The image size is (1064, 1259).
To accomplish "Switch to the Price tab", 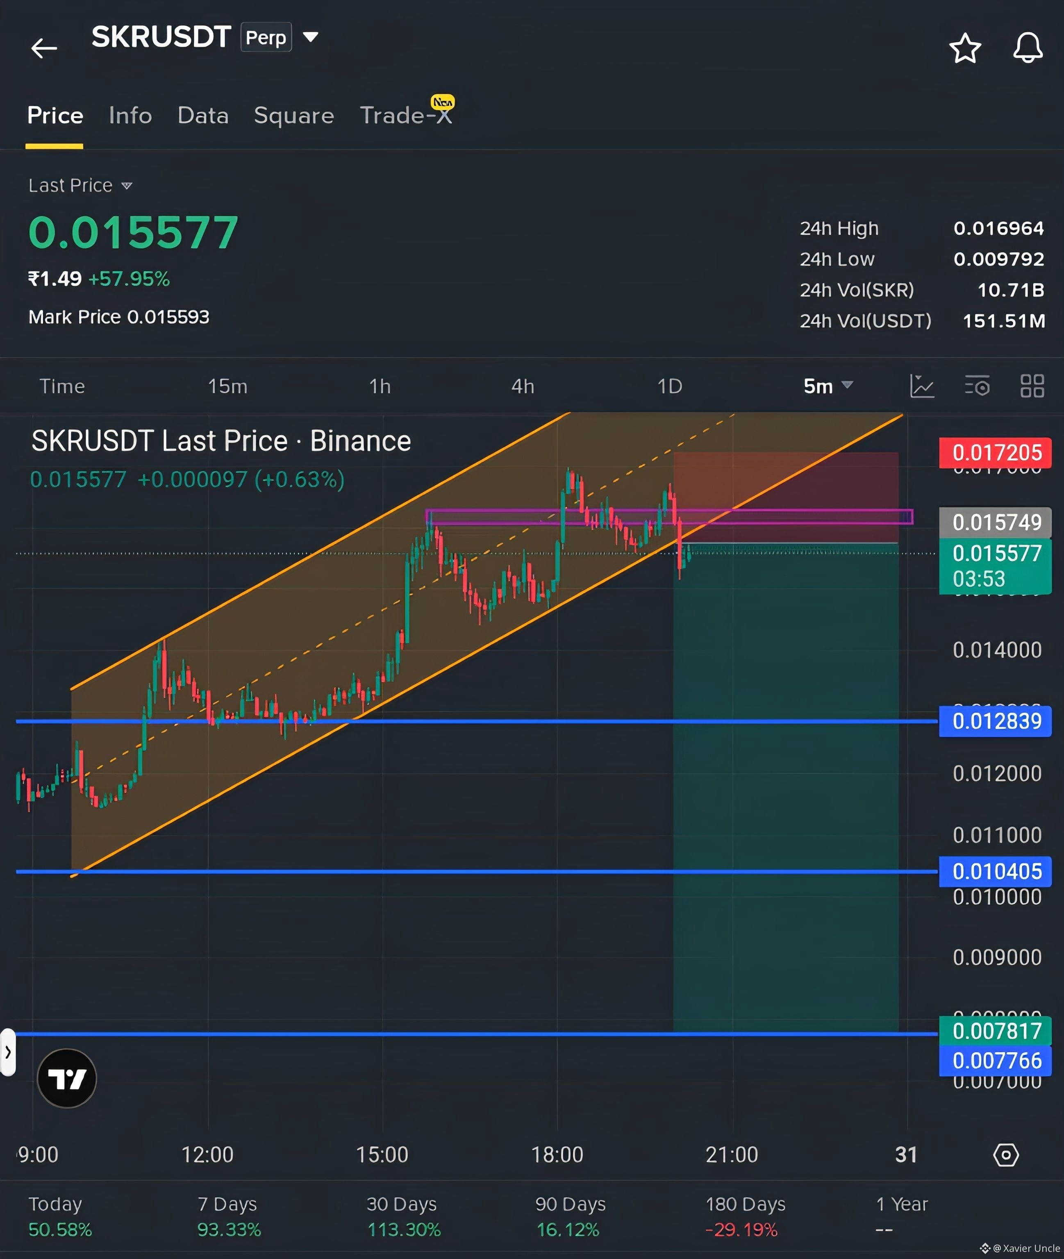I will click(x=55, y=115).
